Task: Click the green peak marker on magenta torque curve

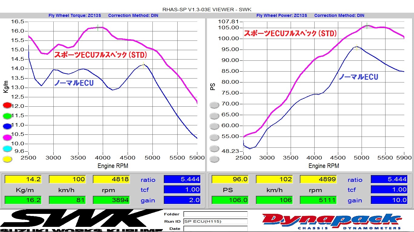Action: [x=98, y=27]
